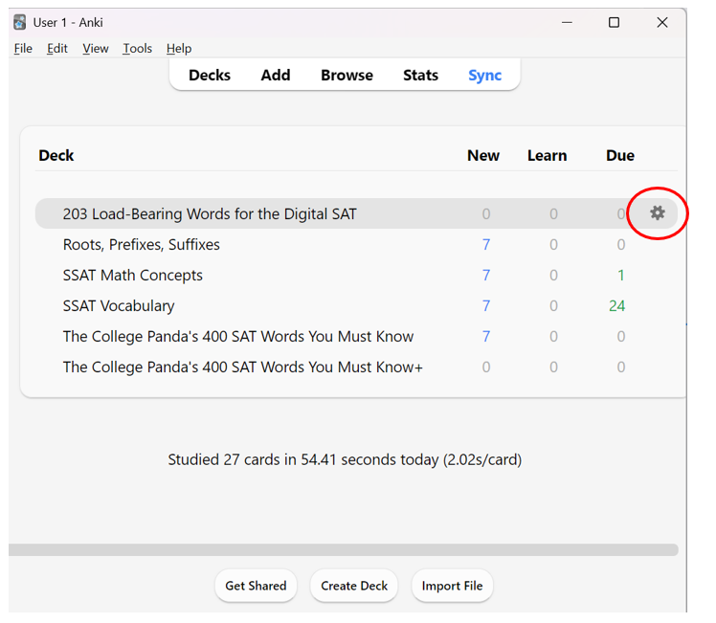The width and height of the screenshot is (716, 623).
Task: Open the SSAT Math Concepts deck
Action: (132, 276)
